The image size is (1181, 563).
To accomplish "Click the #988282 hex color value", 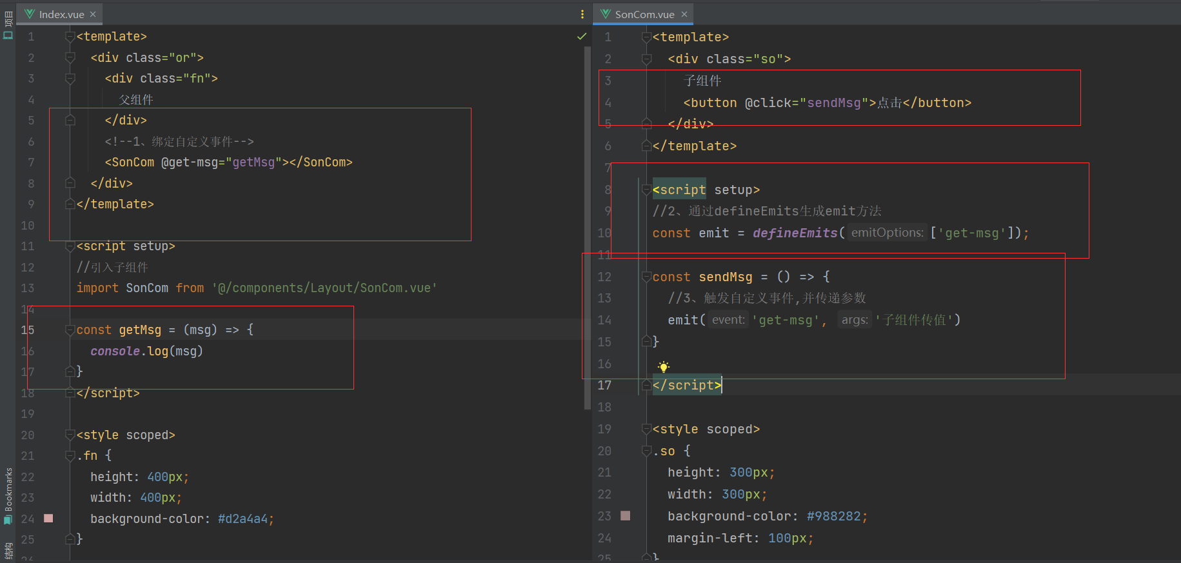I will click(x=834, y=516).
